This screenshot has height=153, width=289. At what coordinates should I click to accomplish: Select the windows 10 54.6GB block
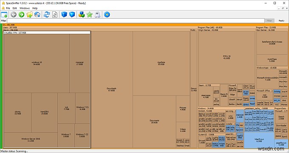pos(37,63)
